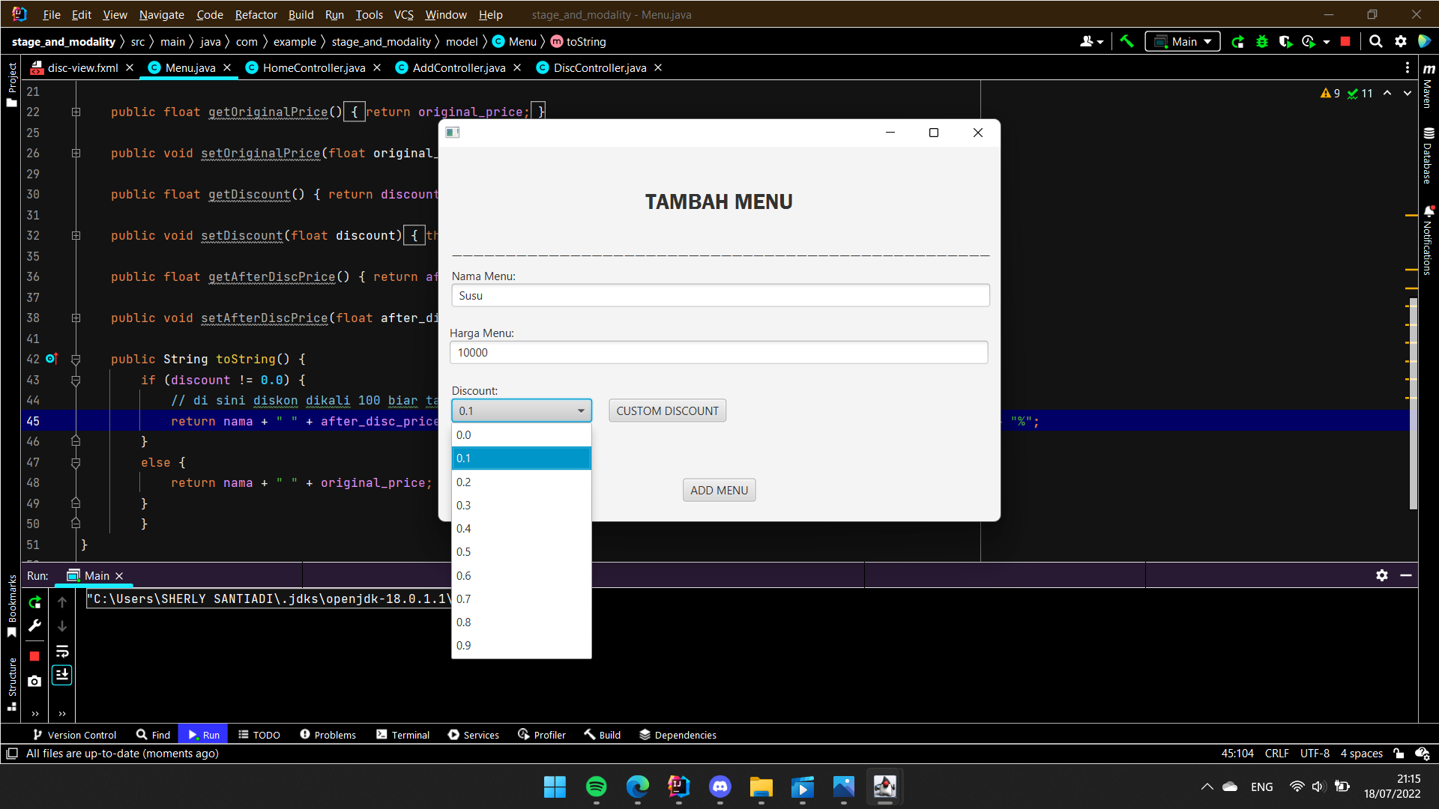Click the CUSTOM DISCOUNT button
Screen dimensions: 1439x809
pyautogui.click(x=666, y=410)
